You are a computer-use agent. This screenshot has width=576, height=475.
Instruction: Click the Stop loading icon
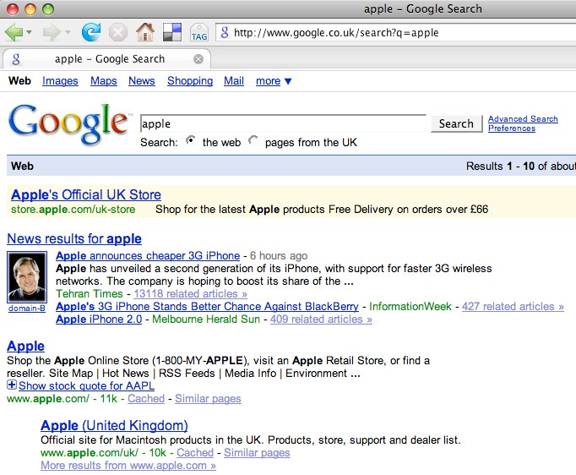point(118,33)
